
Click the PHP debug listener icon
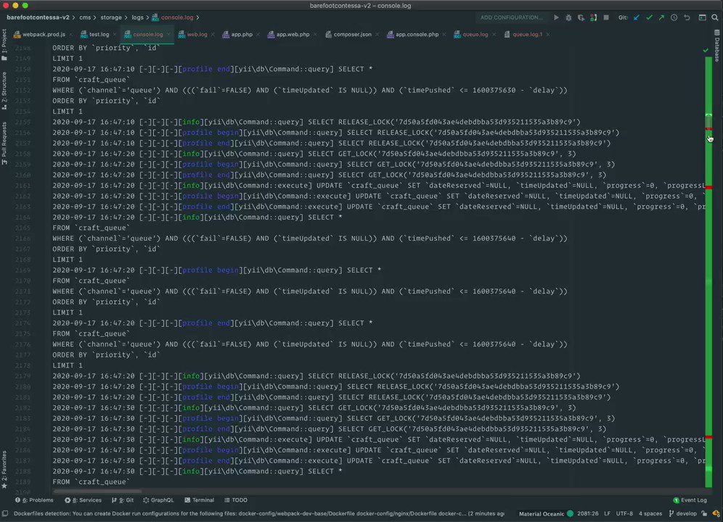point(594,17)
